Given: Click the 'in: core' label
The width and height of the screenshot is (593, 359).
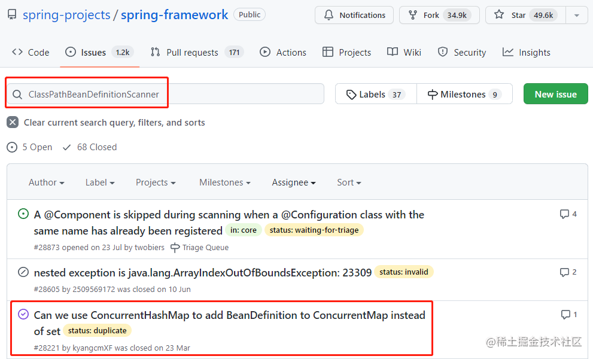Looking at the screenshot, I should [x=244, y=230].
